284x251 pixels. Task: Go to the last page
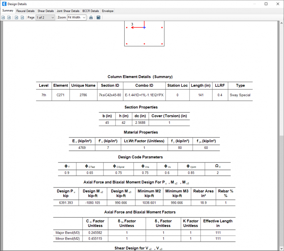pyautogui.click(x=22, y=17)
